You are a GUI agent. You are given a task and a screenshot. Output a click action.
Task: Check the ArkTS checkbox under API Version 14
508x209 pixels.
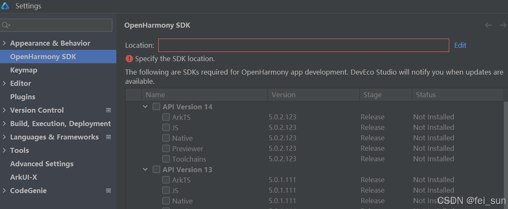(x=166, y=117)
